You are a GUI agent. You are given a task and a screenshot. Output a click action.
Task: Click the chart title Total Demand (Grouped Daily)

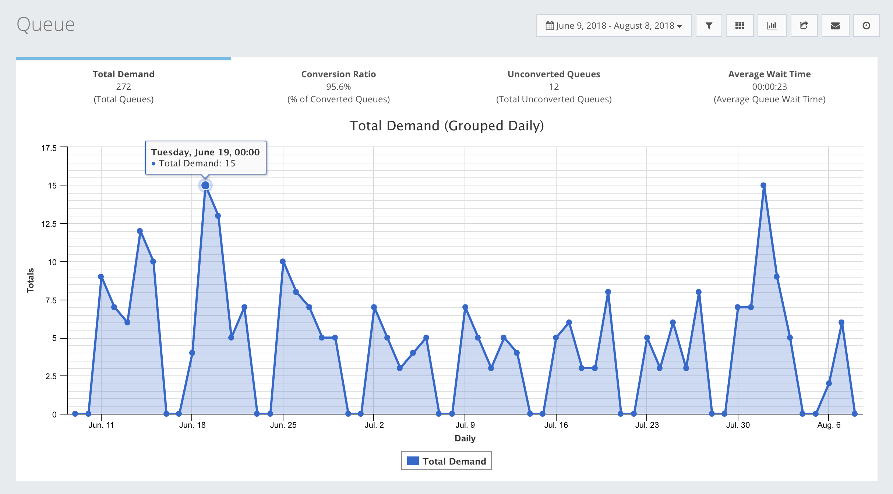click(x=446, y=126)
